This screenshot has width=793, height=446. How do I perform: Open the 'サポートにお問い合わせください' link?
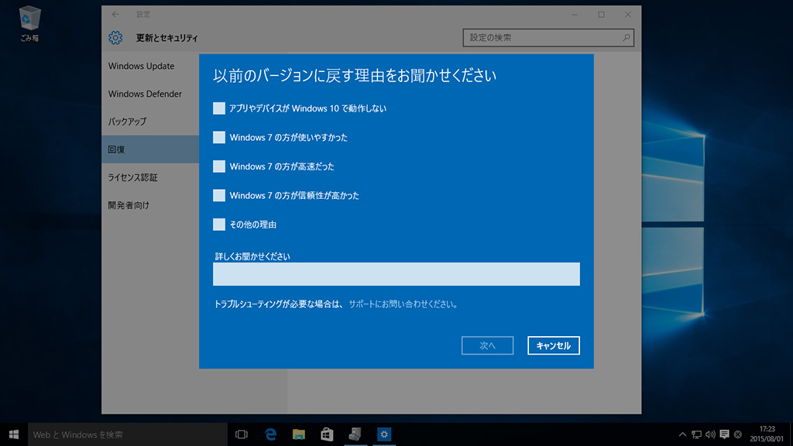[x=403, y=304]
